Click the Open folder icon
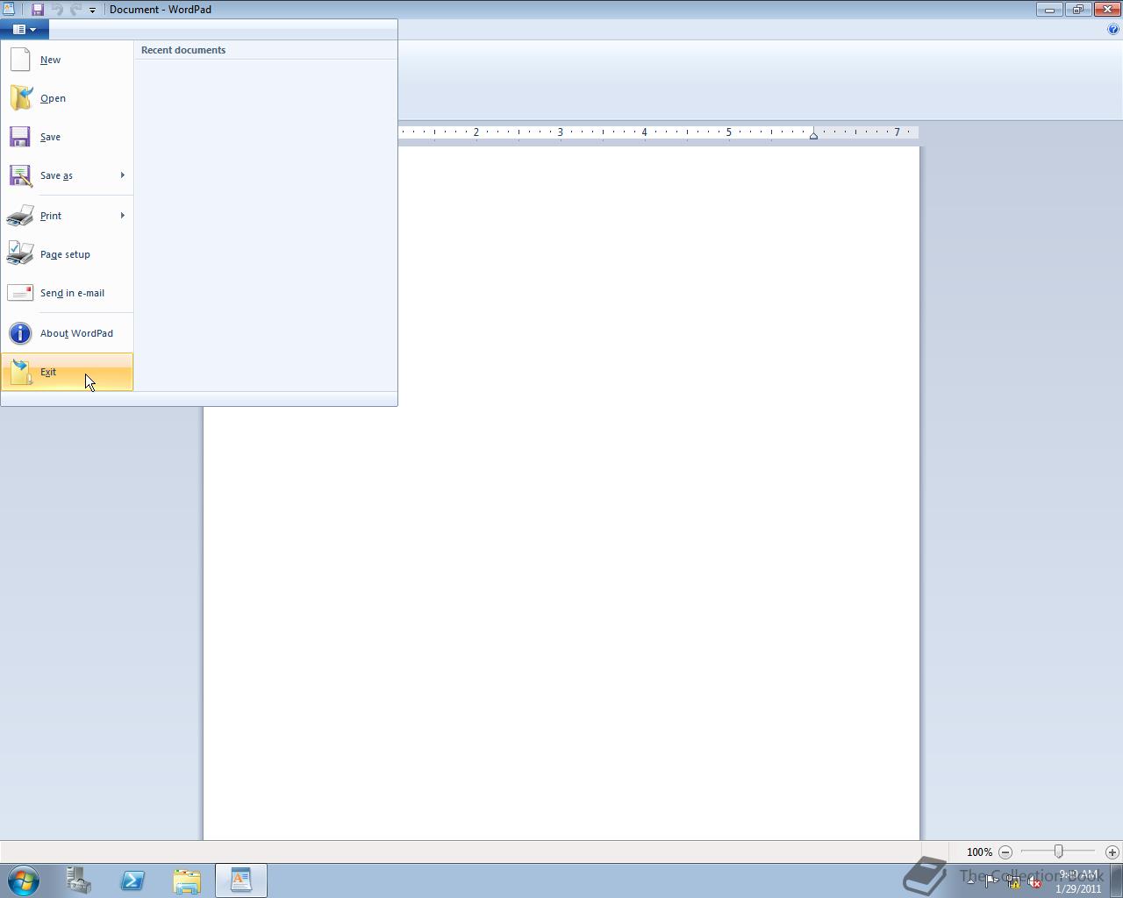The image size is (1123, 898). point(20,98)
